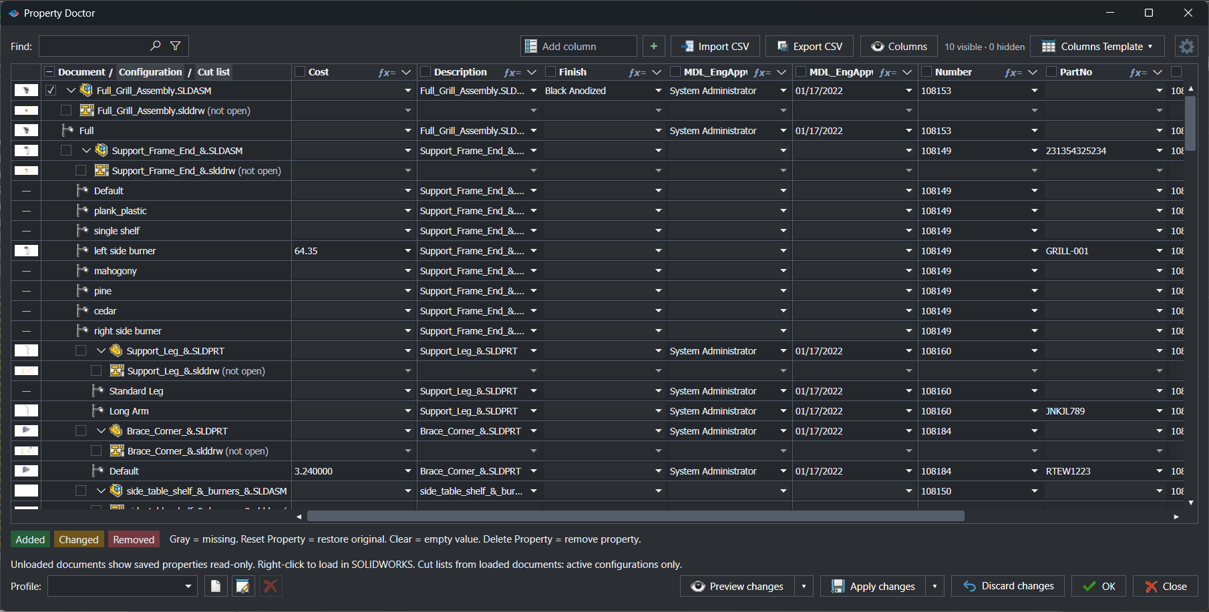Click the search magnifier icon in Find box
This screenshot has width=1209, height=612.
156,46
